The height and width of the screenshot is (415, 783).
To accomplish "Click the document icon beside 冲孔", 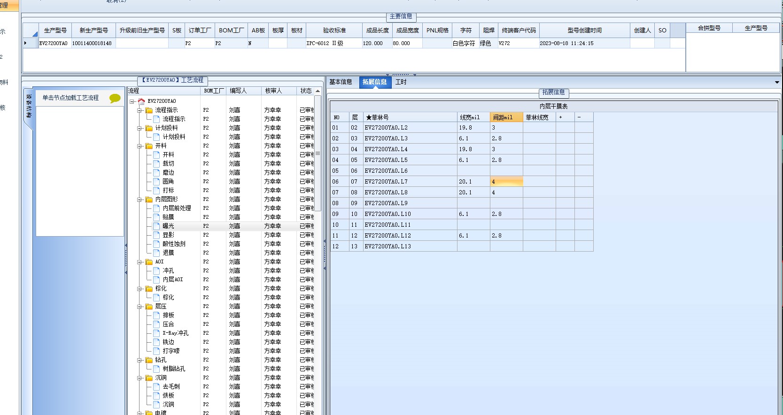I will pyautogui.click(x=156, y=270).
